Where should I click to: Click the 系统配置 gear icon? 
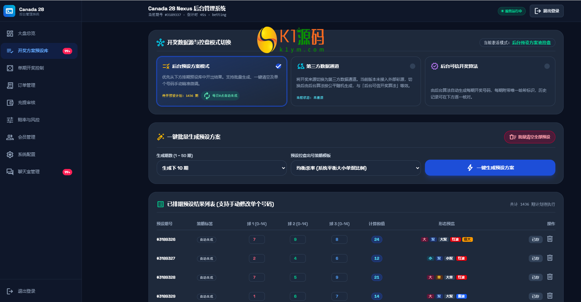pyautogui.click(x=10, y=155)
